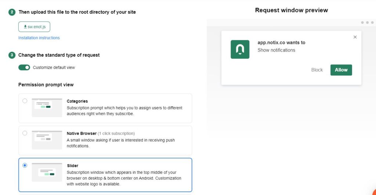Click the Permission prompt view heading
This screenshot has width=376, height=195.
[46, 85]
